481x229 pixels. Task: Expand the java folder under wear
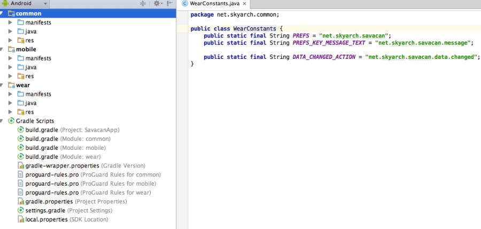coord(11,103)
